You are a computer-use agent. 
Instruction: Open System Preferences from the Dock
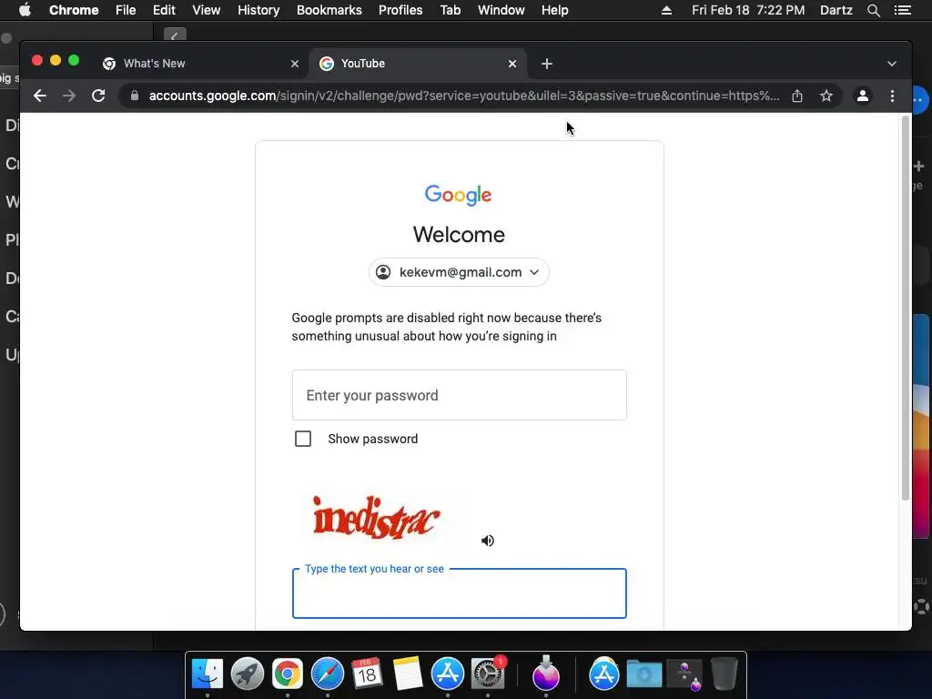[x=488, y=674]
